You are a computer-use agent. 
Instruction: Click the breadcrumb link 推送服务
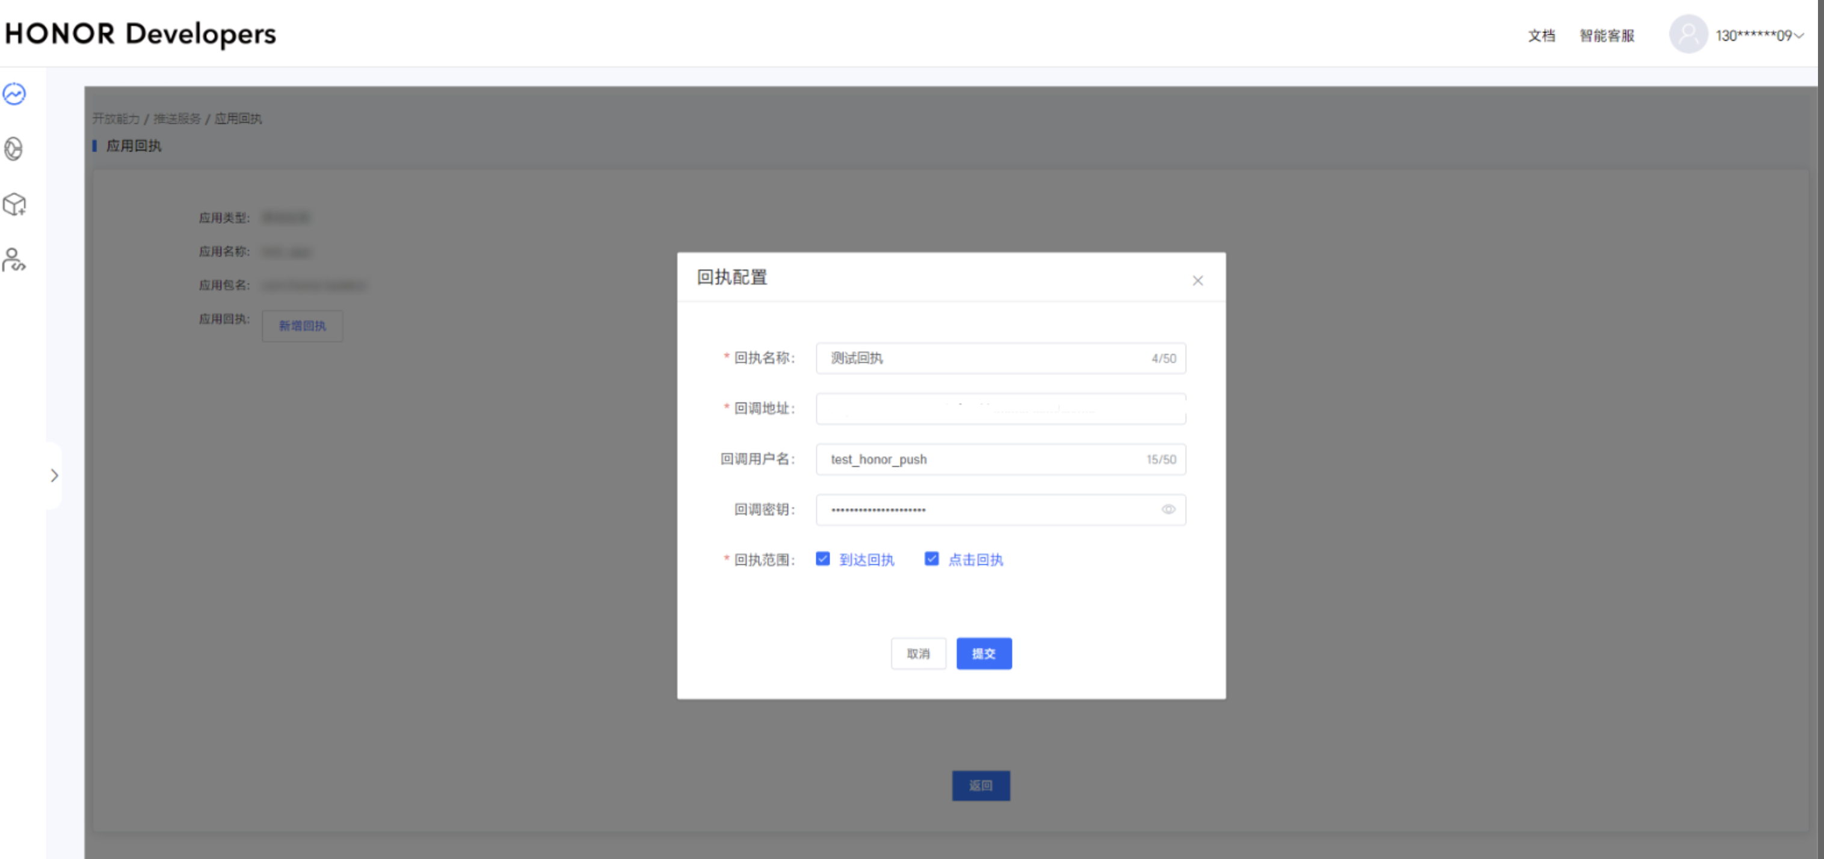click(176, 119)
